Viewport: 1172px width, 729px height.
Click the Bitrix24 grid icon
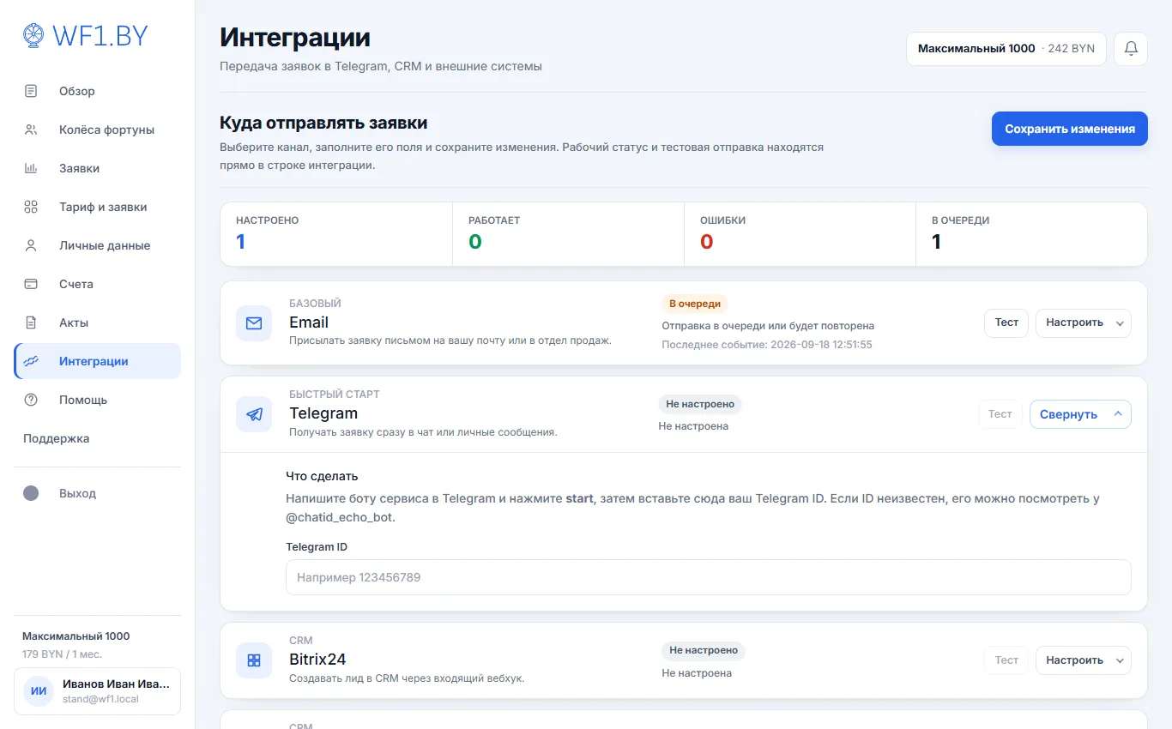[x=254, y=660]
